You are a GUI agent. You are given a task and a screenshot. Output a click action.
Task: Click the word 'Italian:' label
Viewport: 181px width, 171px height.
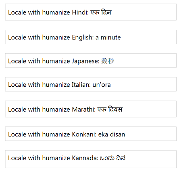(x=81, y=85)
